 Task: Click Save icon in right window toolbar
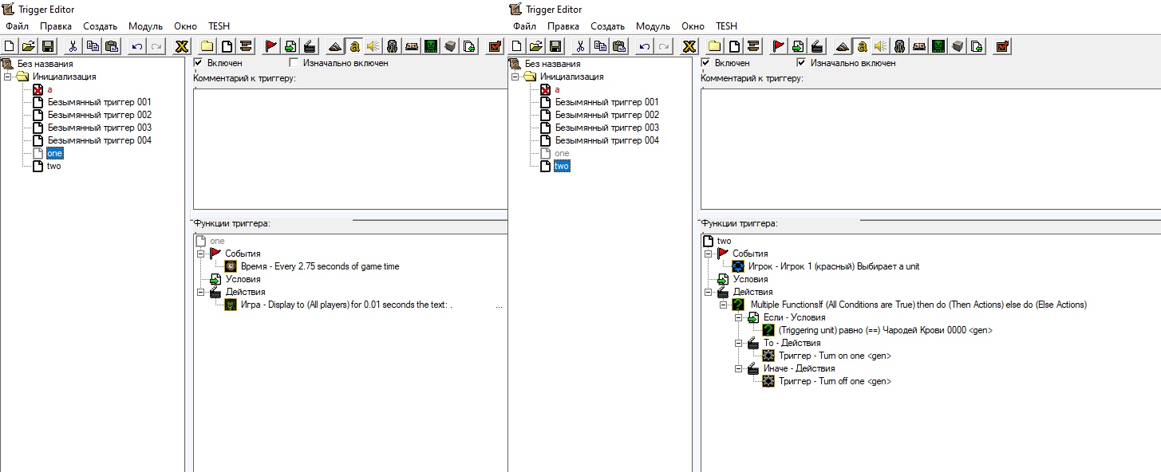click(555, 46)
